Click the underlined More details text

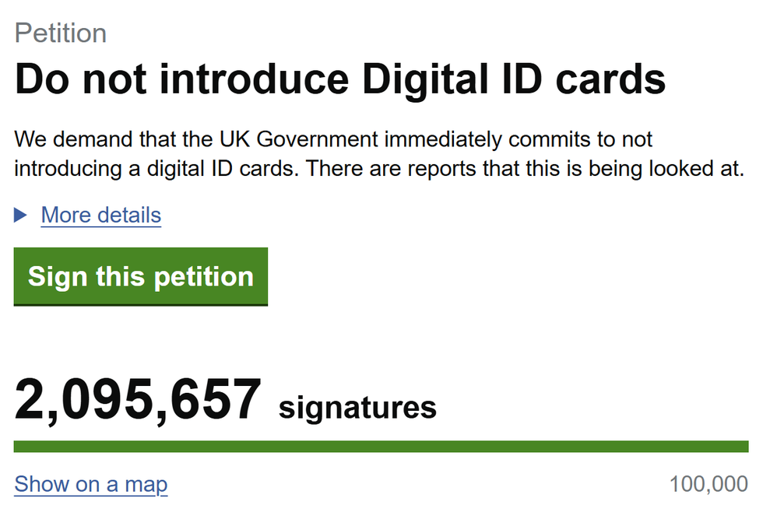tap(100, 215)
